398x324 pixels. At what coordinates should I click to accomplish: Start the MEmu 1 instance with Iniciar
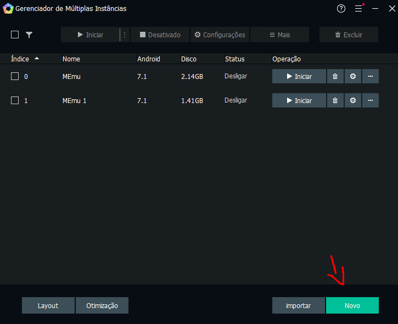pos(299,100)
